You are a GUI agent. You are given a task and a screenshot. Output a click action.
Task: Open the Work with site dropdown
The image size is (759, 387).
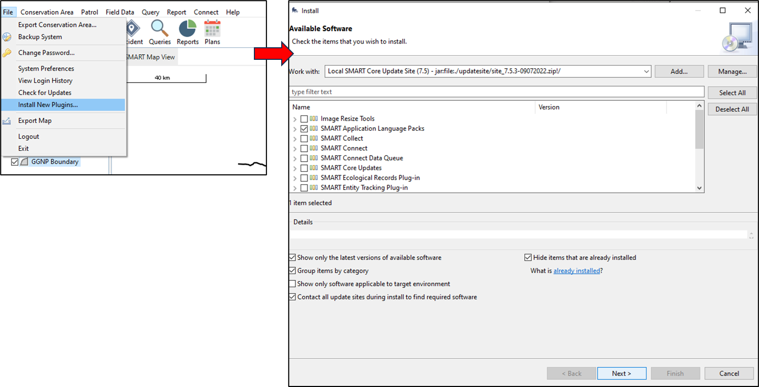click(x=646, y=71)
